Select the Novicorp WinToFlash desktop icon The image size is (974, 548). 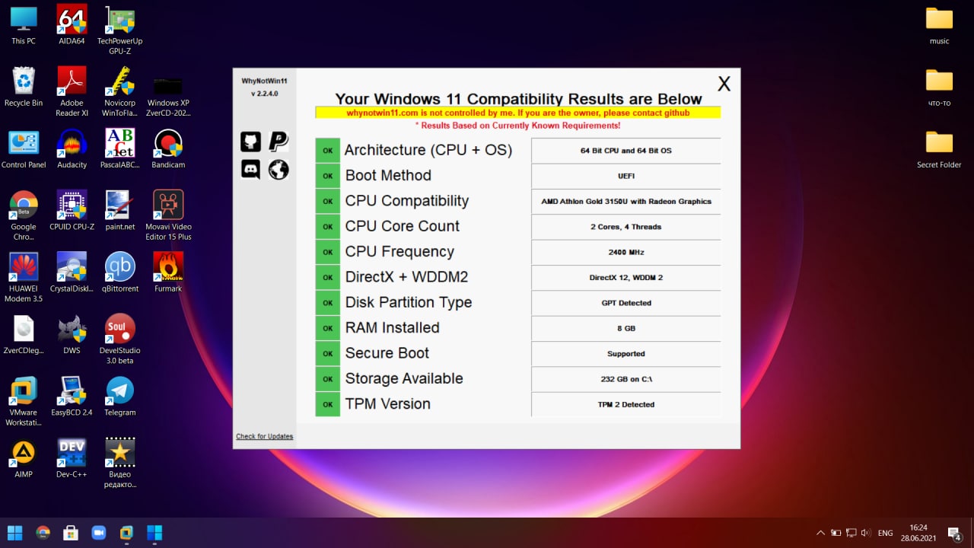pos(119,91)
